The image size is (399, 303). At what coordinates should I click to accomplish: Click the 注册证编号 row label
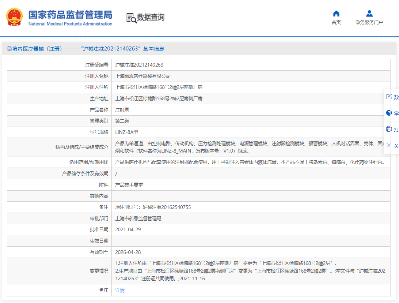click(97, 65)
